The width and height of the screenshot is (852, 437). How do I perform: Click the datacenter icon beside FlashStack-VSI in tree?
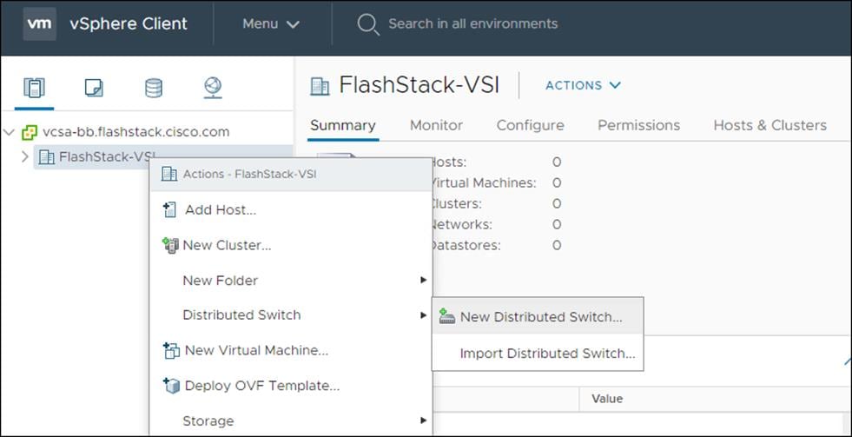47,157
